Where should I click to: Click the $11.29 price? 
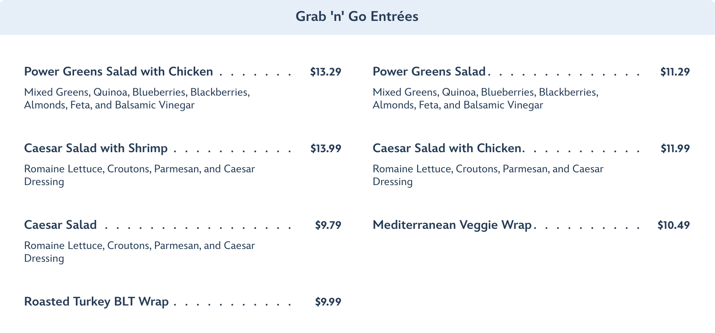point(675,72)
